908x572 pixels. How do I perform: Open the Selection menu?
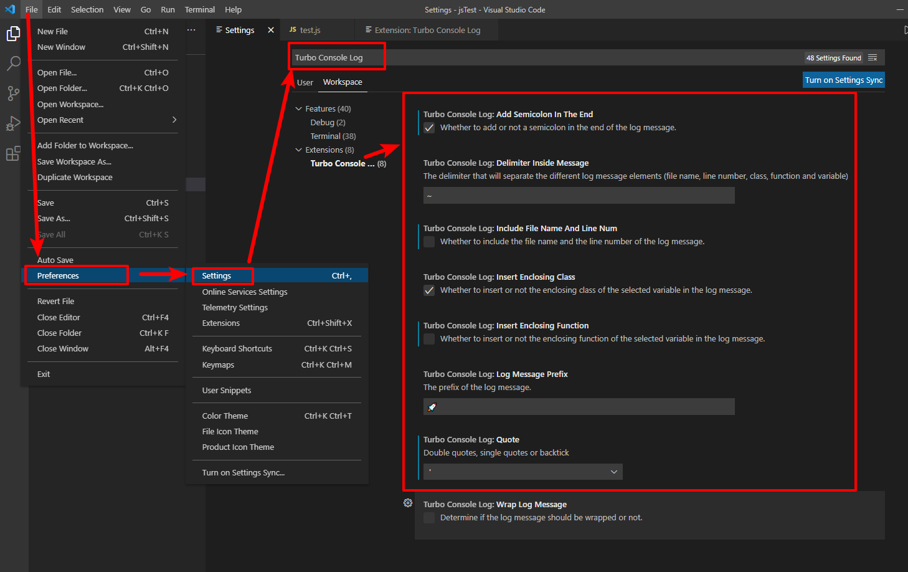coord(87,9)
